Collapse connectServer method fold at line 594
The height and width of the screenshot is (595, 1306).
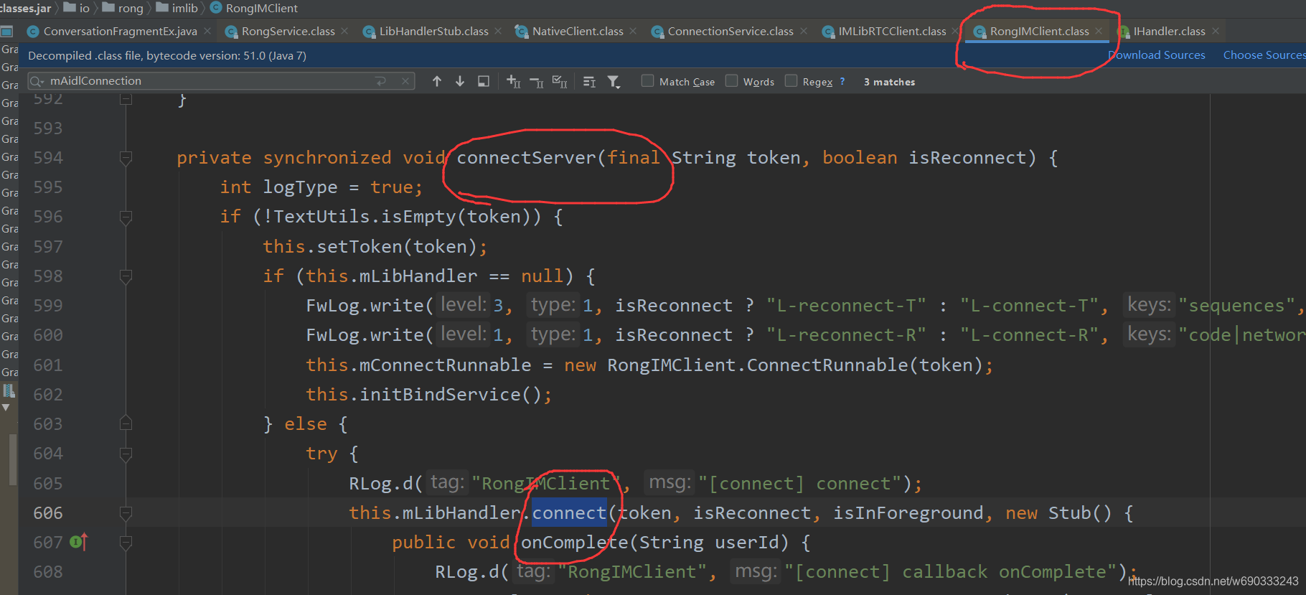tap(126, 158)
